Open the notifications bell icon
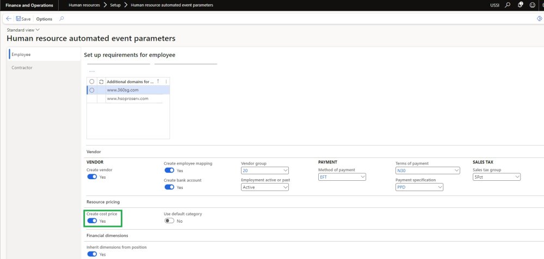Viewport: 544px width, 259px height. pos(520,5)
